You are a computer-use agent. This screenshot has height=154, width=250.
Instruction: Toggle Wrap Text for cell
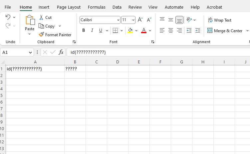point(220,20)
